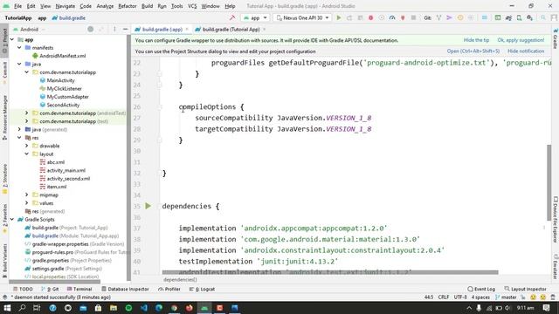Click the Android Studio taskbar icon
The width and height of the screenshot is (559, 314).
pyautogui.click(x=204, y=308)
